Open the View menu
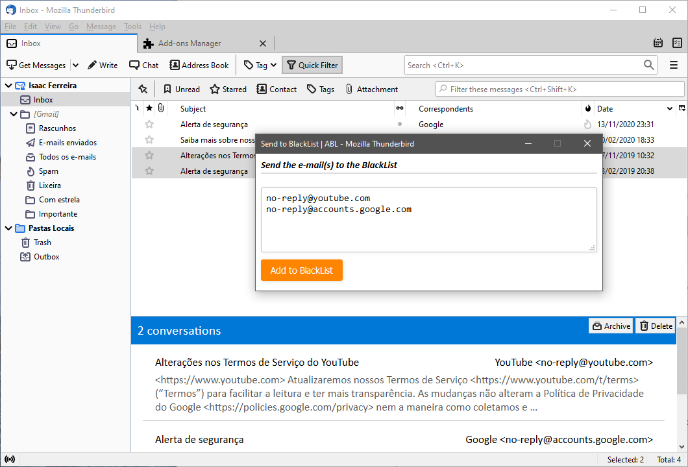This screenshot has width=688, height=467. pos(53,27)
